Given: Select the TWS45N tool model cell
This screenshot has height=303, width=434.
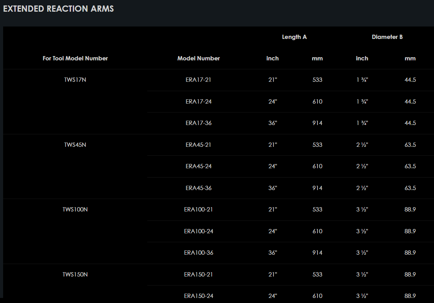Looking at the screenshot, I should 75,145.
